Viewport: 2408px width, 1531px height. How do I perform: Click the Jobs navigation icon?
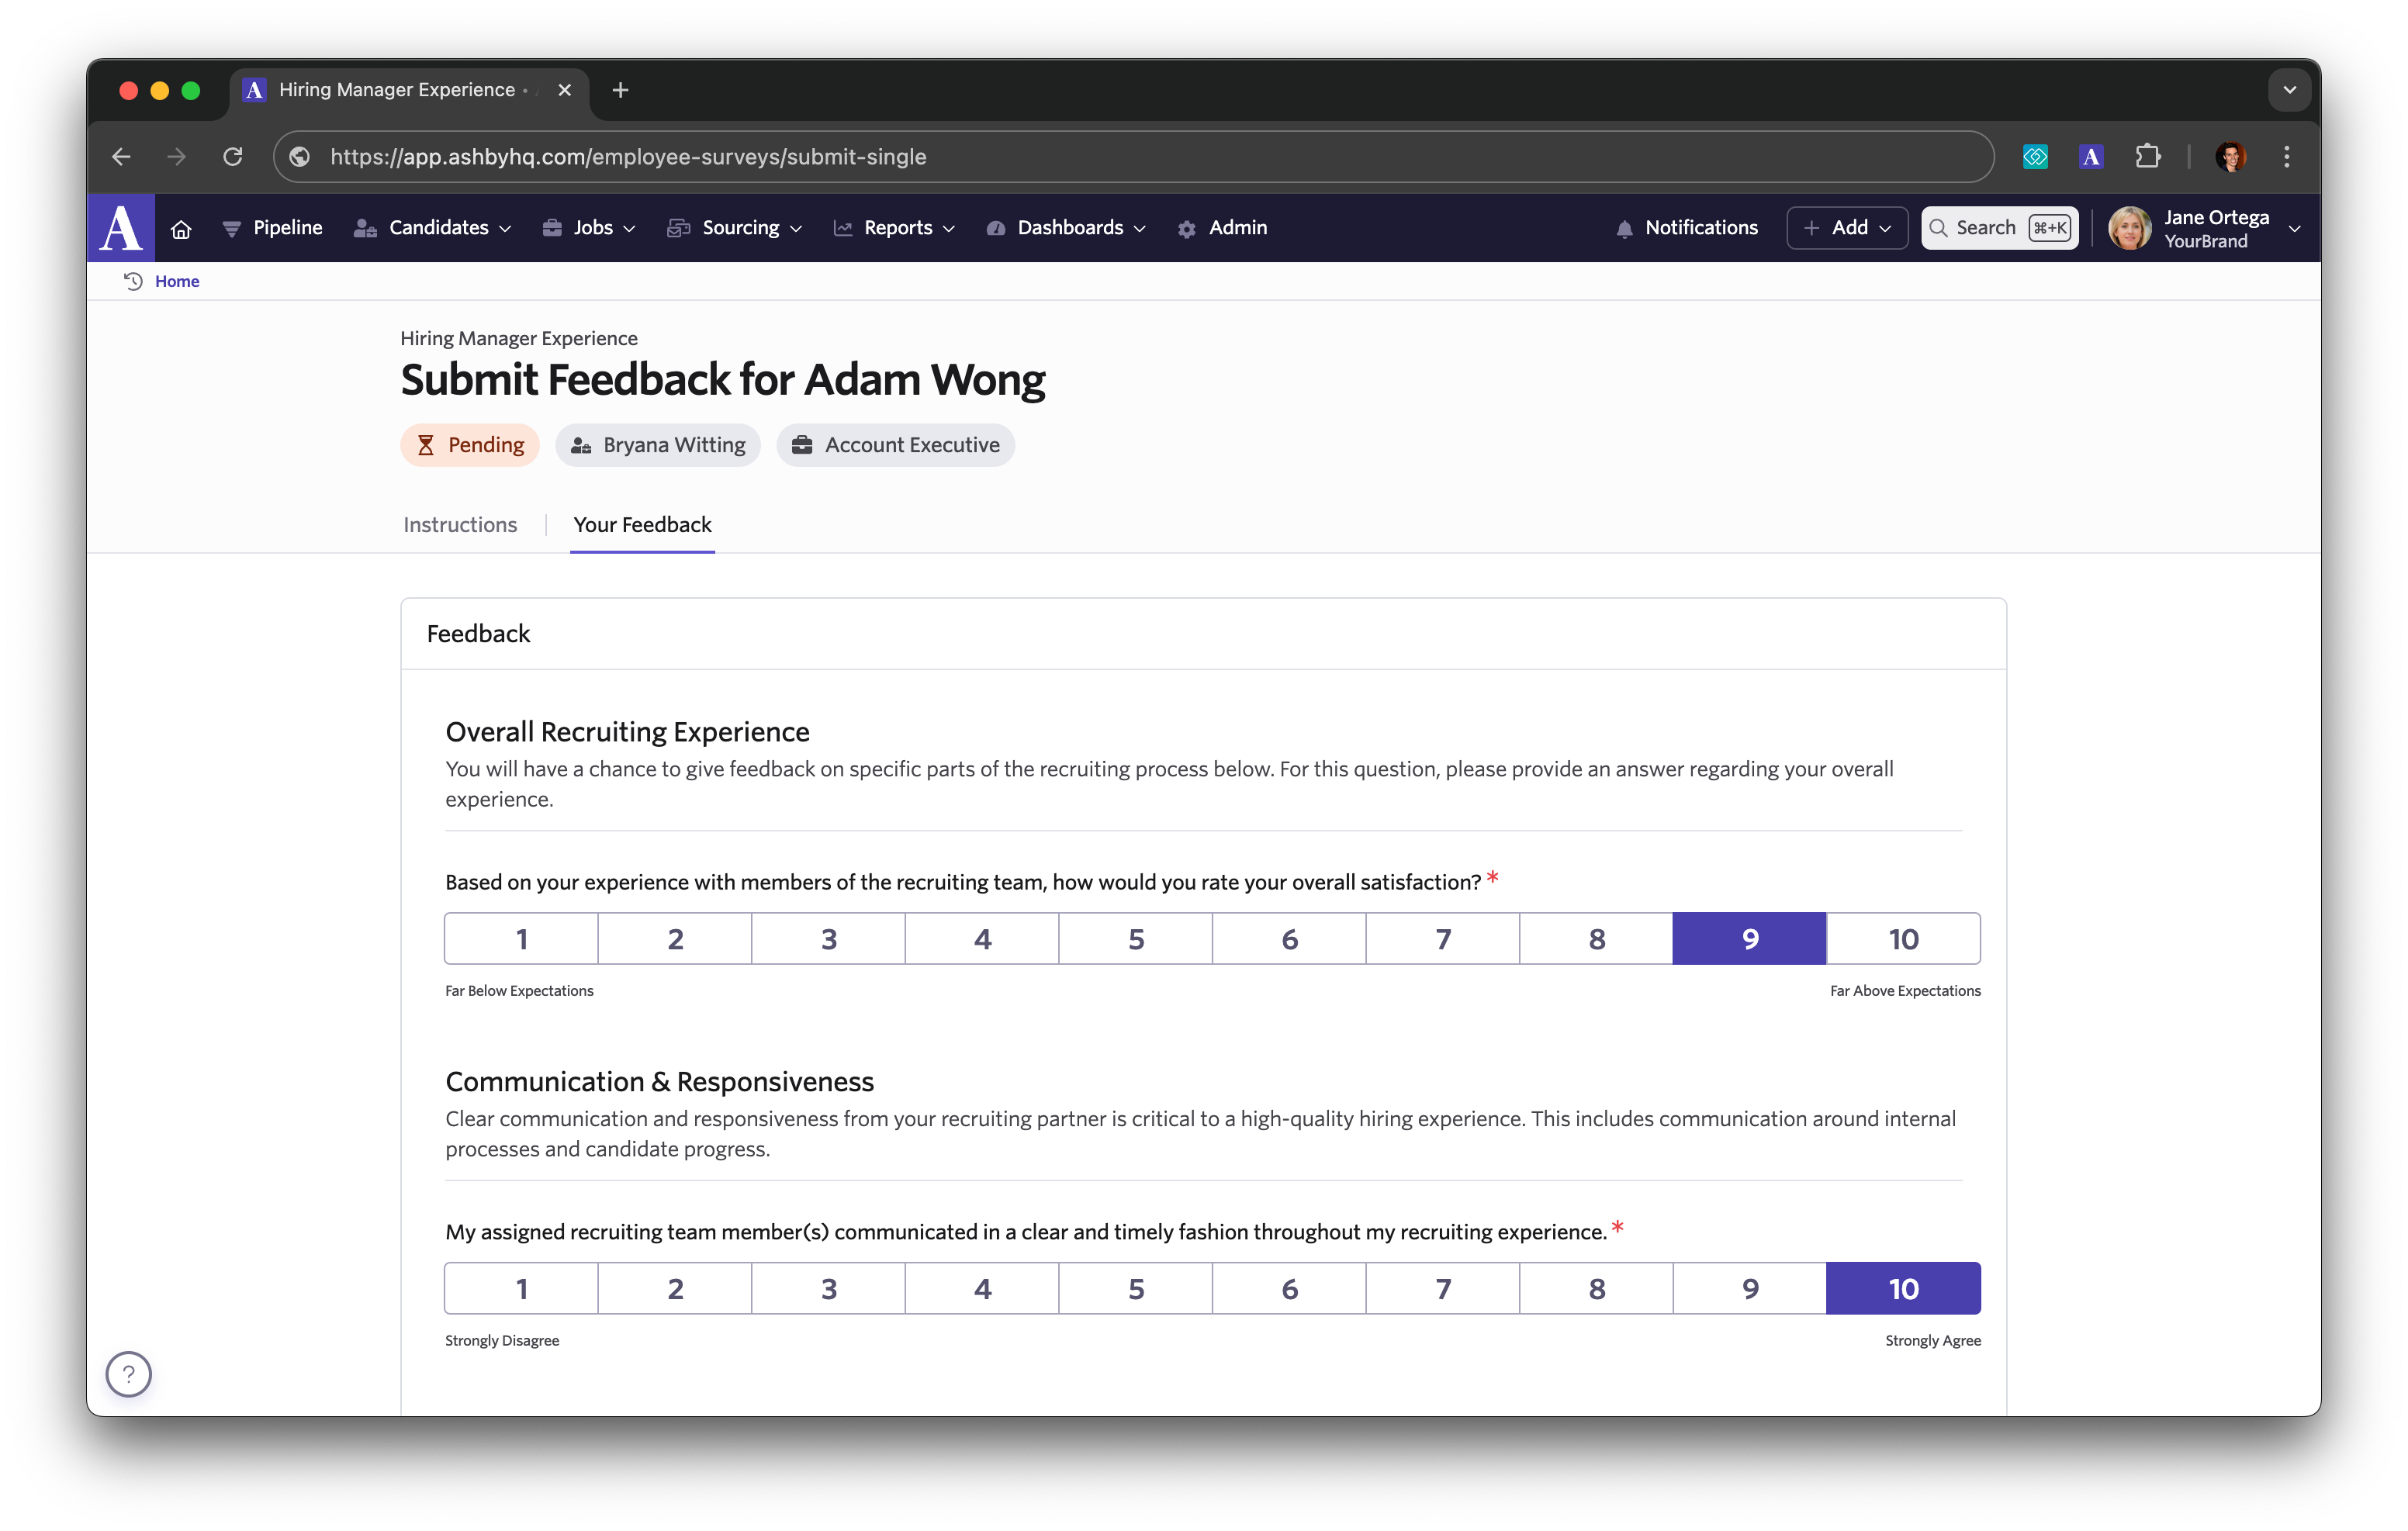[x=553, y=226]
